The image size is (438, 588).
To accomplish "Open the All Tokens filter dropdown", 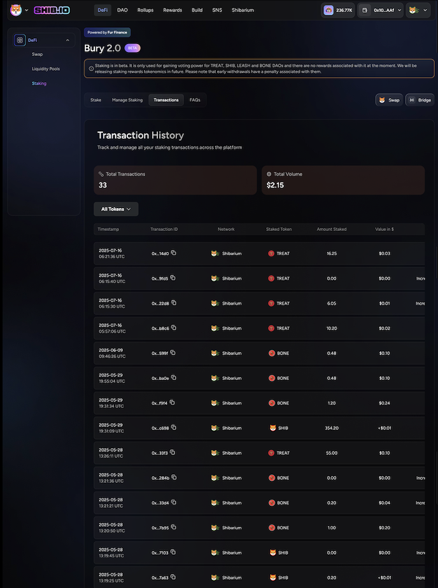I will point(116,209).
